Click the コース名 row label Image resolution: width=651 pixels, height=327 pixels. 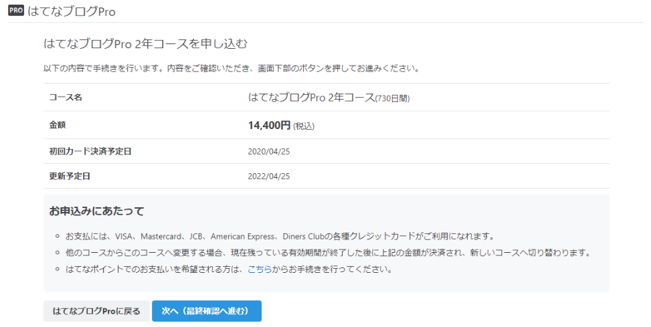point(66,98)
